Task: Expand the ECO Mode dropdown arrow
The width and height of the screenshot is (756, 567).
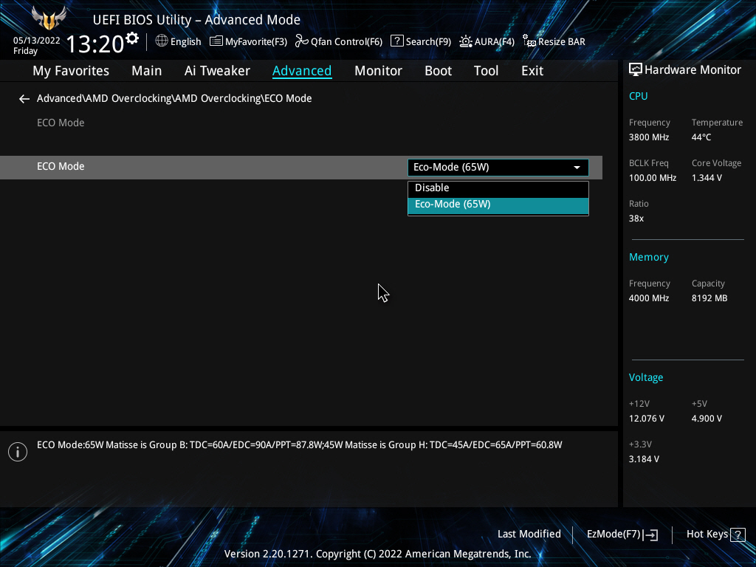Action: coord(577,168)
